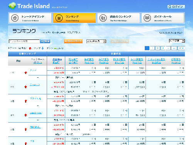Sort by 収益率 column header

coord(57,60)
